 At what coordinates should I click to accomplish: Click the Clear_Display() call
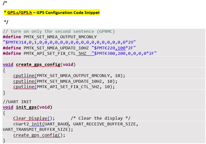click(x=34, y=118)
